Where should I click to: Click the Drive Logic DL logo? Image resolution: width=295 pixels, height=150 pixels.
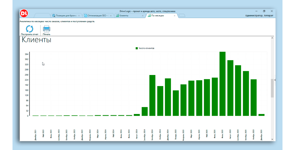[x=24, y=13]
